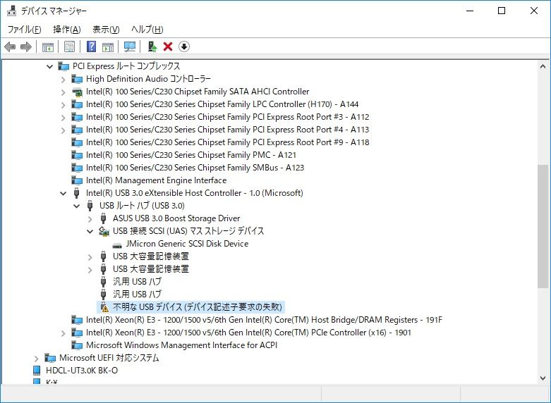Click the scrollbar down arrow

pyautogui.click(x=543, y=378)
